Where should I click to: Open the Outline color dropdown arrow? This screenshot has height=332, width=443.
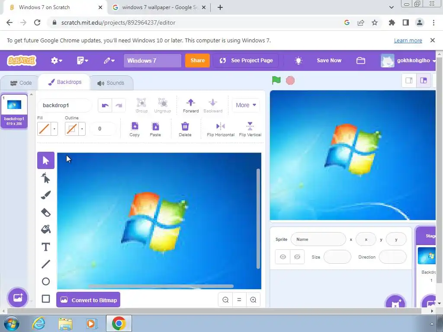[x=82, y=129]
